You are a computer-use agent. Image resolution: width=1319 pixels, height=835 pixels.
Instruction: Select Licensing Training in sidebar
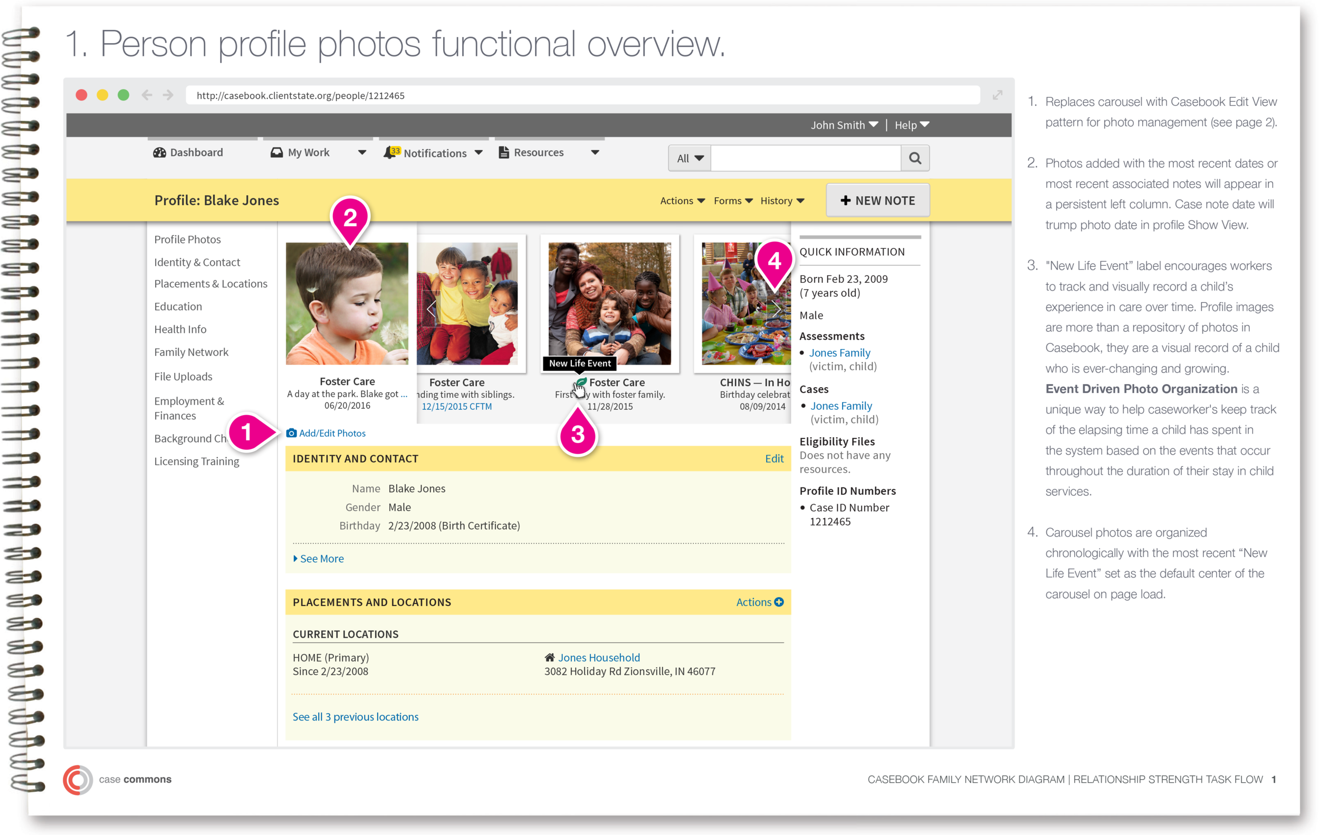(x=197, y=462)
